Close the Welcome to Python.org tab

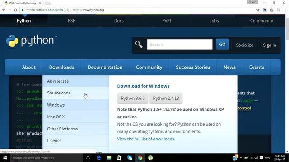coord(40,3)
